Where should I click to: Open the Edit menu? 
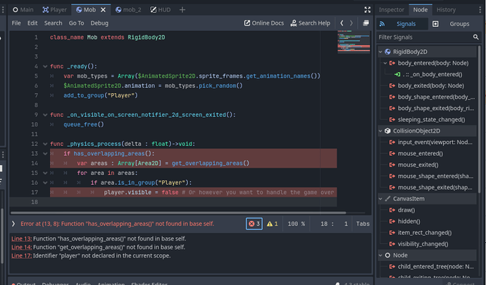[x=32, y=23]
